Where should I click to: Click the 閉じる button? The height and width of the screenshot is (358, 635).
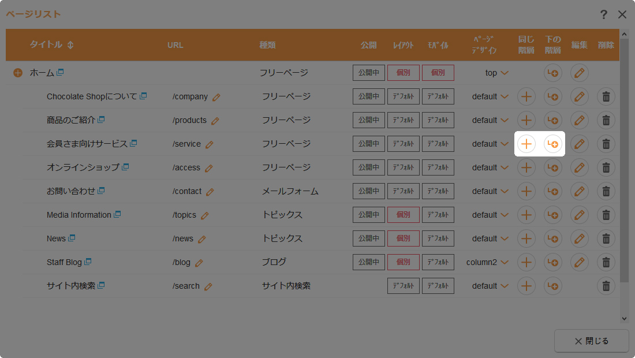point(591,341)
